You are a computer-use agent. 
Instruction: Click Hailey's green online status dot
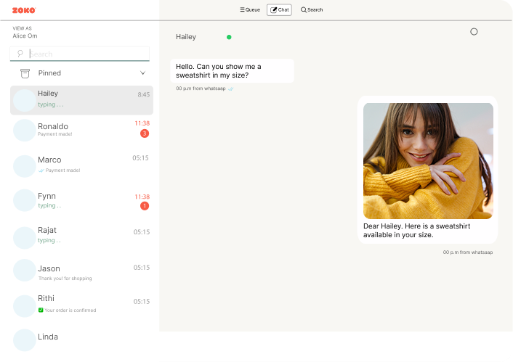(229, 37)
